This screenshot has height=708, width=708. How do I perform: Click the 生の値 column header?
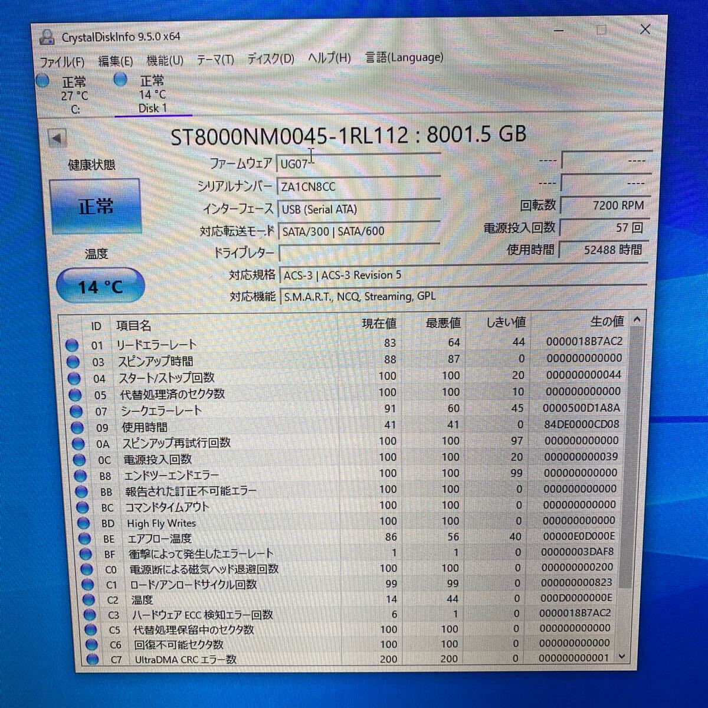(x=607, y=322)
